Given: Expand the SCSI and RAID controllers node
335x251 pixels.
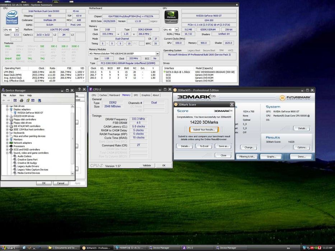Looking at the screenshot, I should tap(7, 150).
